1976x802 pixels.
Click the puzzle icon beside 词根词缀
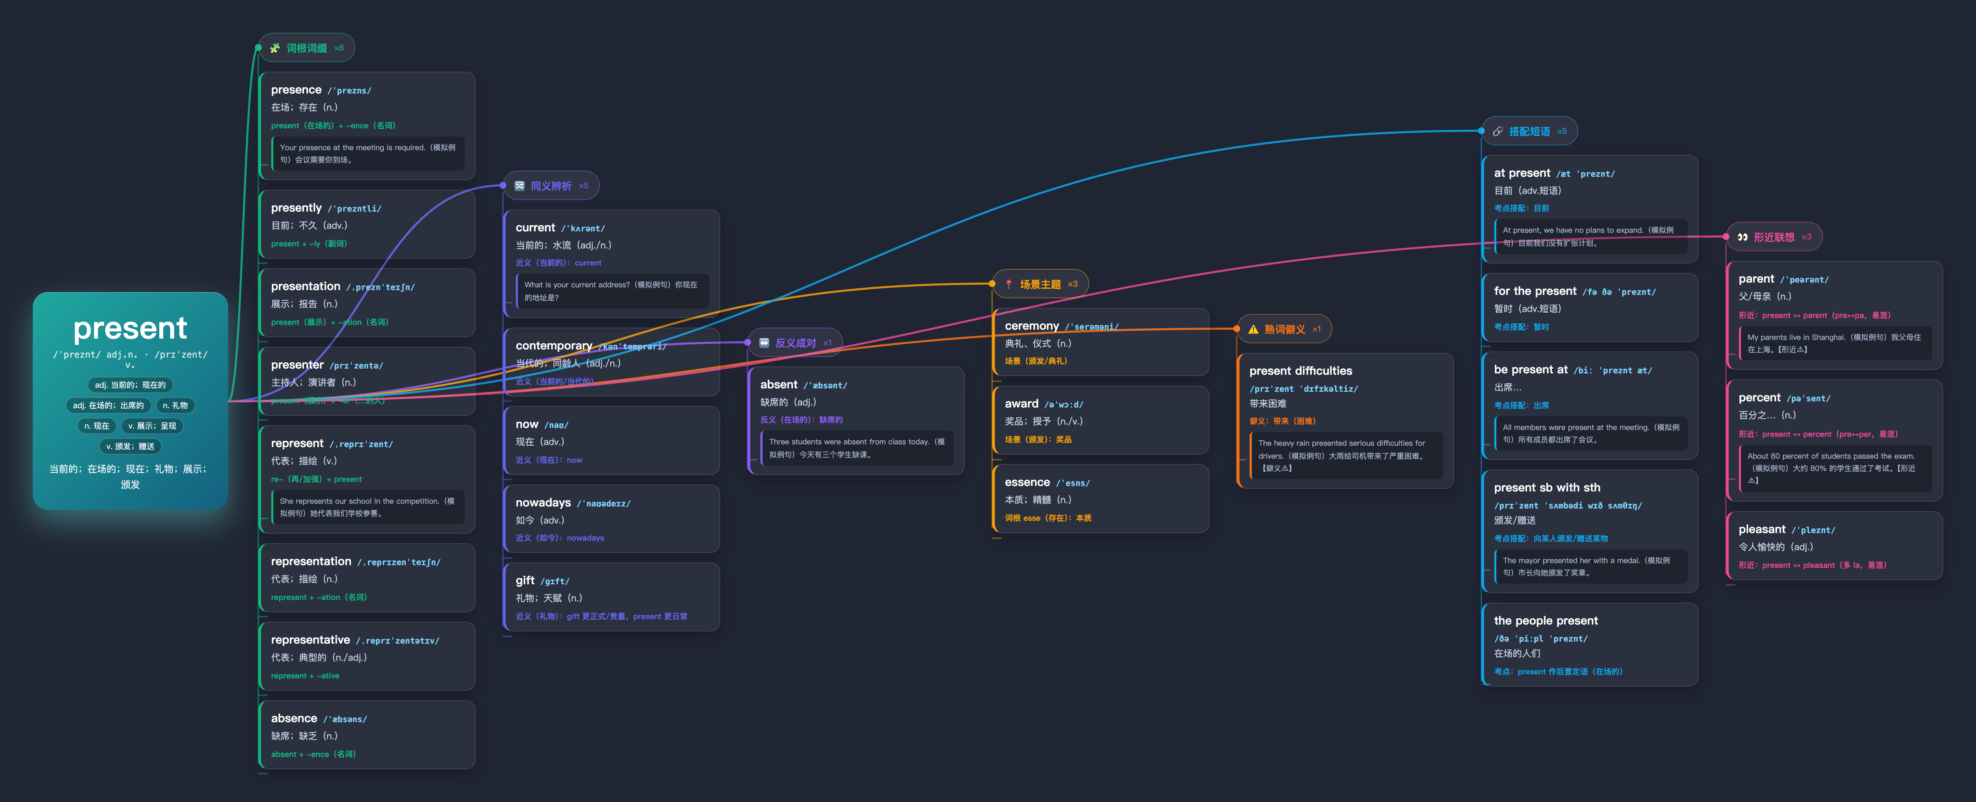275,48
